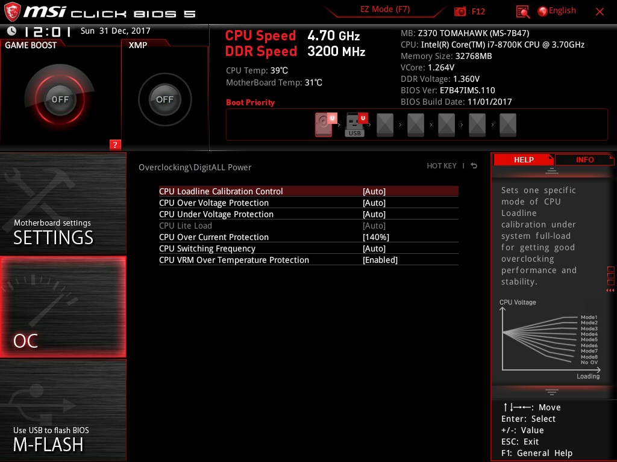Switch to EZ Mode (F7)
617x462 pixels.
pos(385,10)
